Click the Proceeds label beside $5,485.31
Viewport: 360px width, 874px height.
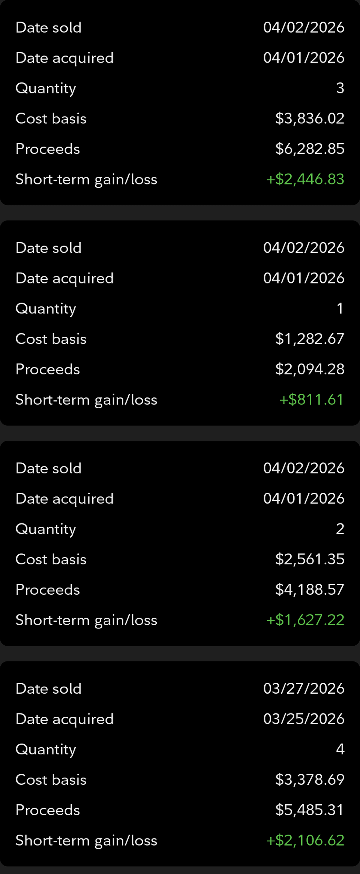click(x=48, y=810)
